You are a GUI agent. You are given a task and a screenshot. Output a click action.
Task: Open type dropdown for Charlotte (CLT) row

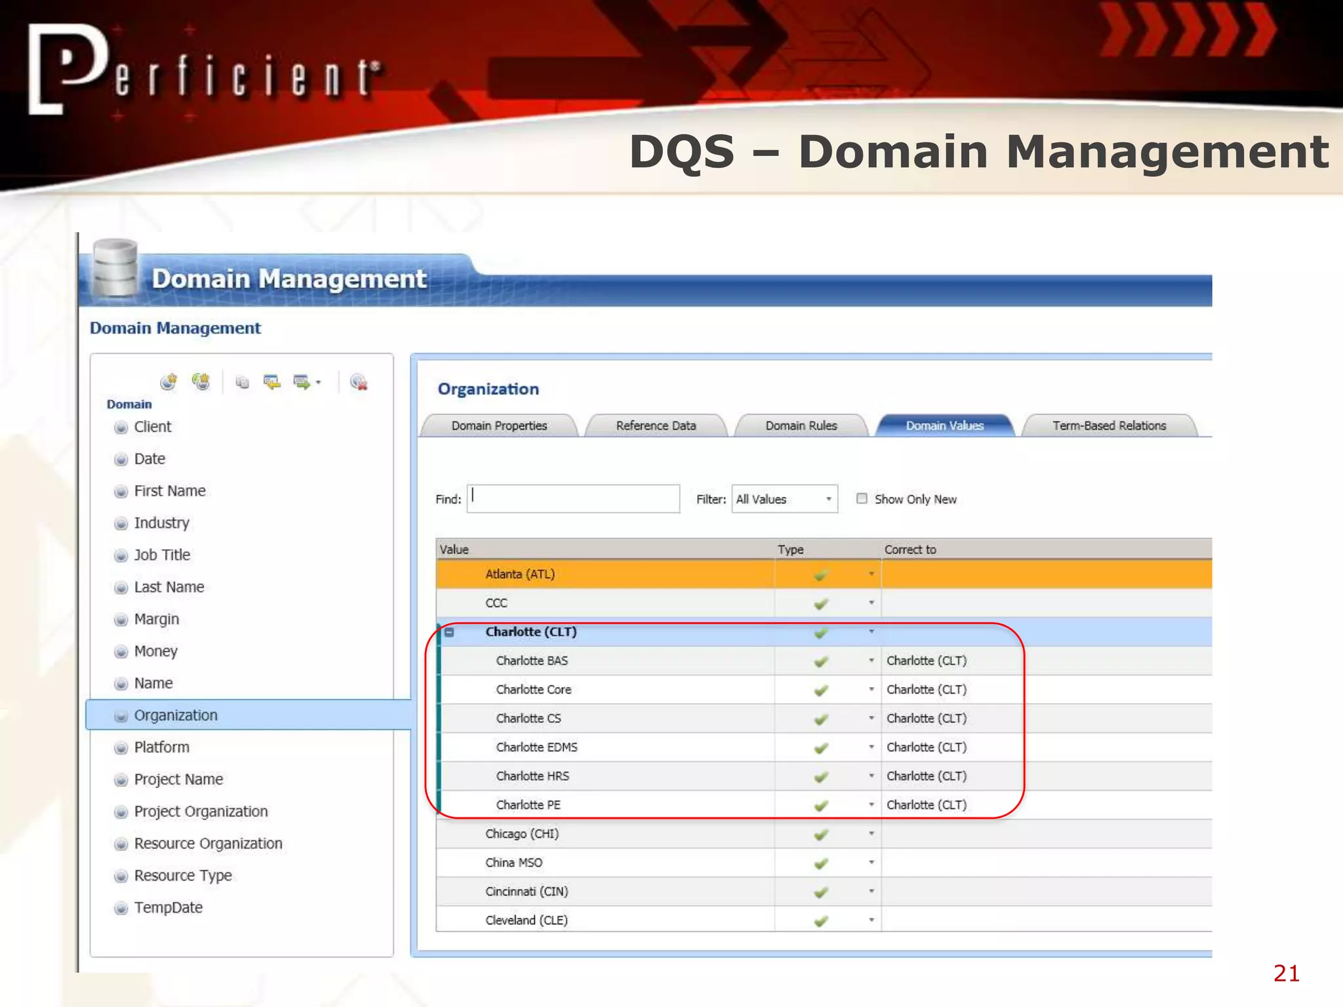click(872, 631)
